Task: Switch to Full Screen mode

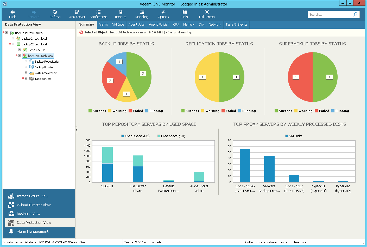Action: (207, 14)
